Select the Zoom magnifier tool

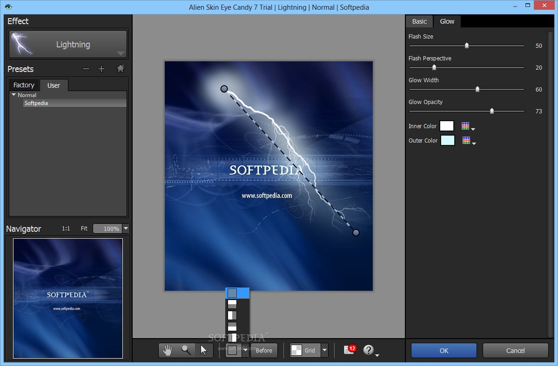click(186, 350)
